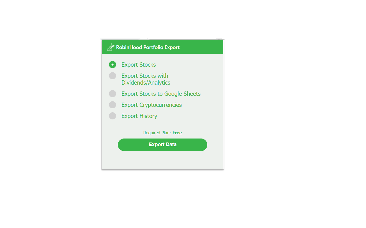Click the Export Stocks label text

coord(138,64)
